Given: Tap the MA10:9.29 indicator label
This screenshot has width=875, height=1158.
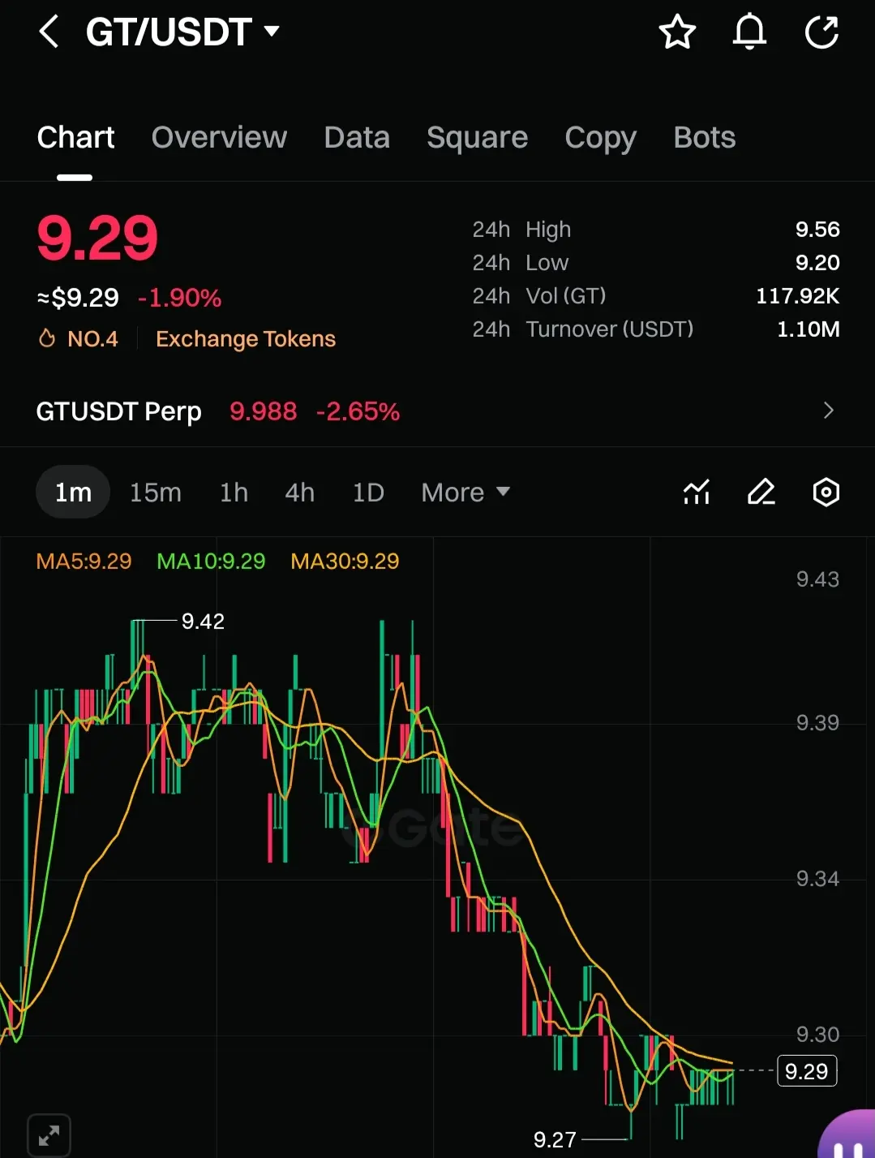Looking at the screenshot, I should point(211,561).
